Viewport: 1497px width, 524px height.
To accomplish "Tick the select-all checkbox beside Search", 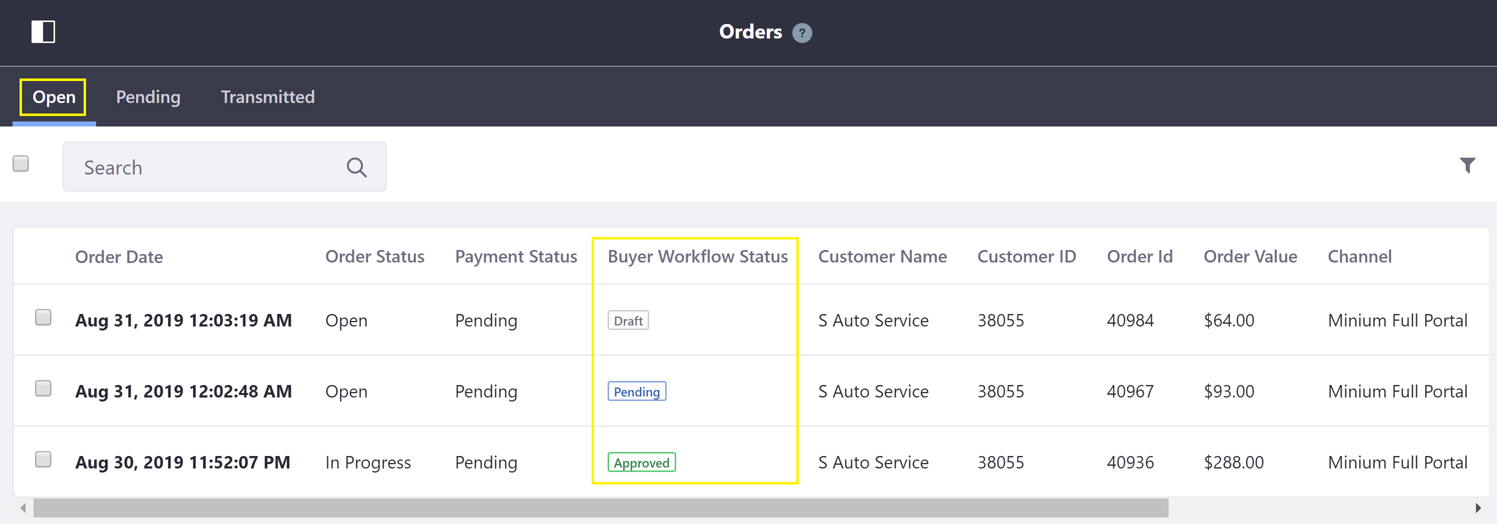I will pyautogui.click(x=21, y=163).
